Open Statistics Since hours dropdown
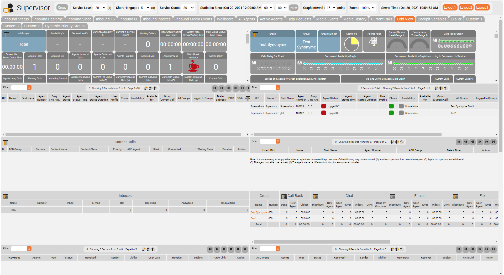 [x=268, y=8]
